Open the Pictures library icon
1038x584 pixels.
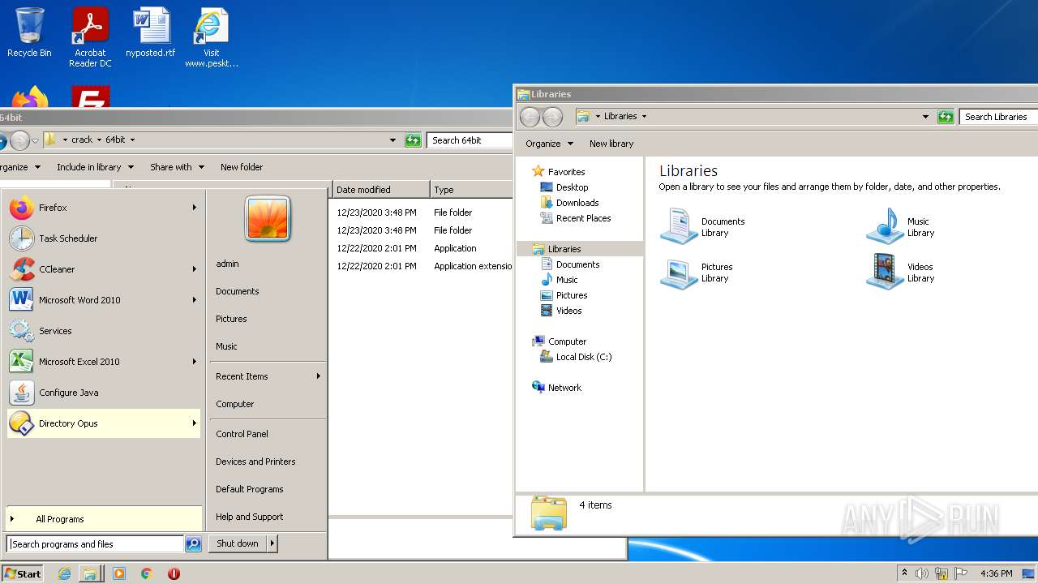point(697,272)
